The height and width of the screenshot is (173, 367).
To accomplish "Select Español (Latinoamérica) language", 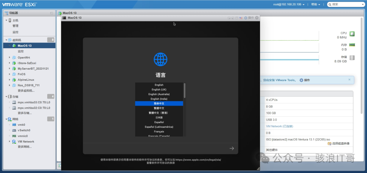I will click(159, 127).
